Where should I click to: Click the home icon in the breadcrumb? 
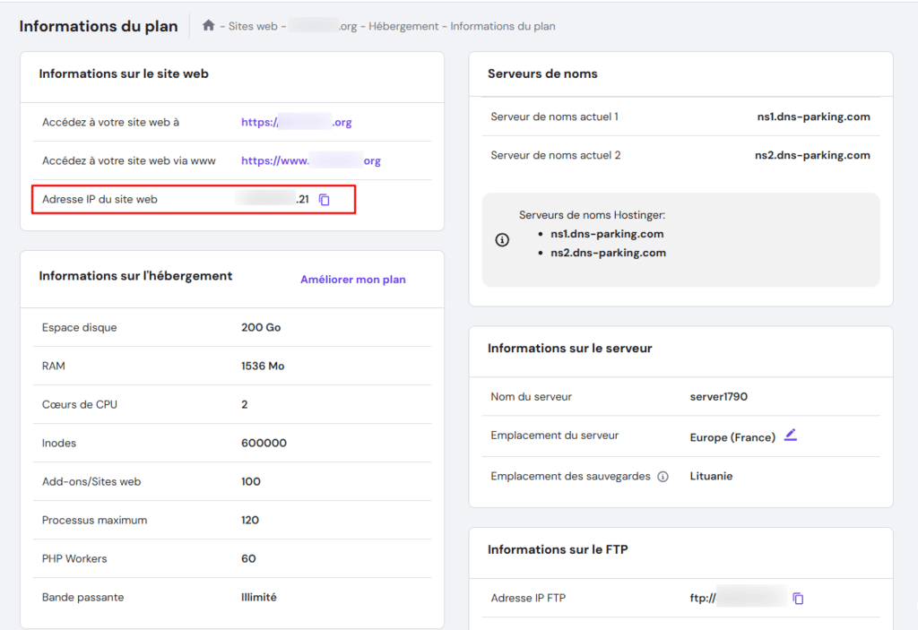click(x=207, y=26)
